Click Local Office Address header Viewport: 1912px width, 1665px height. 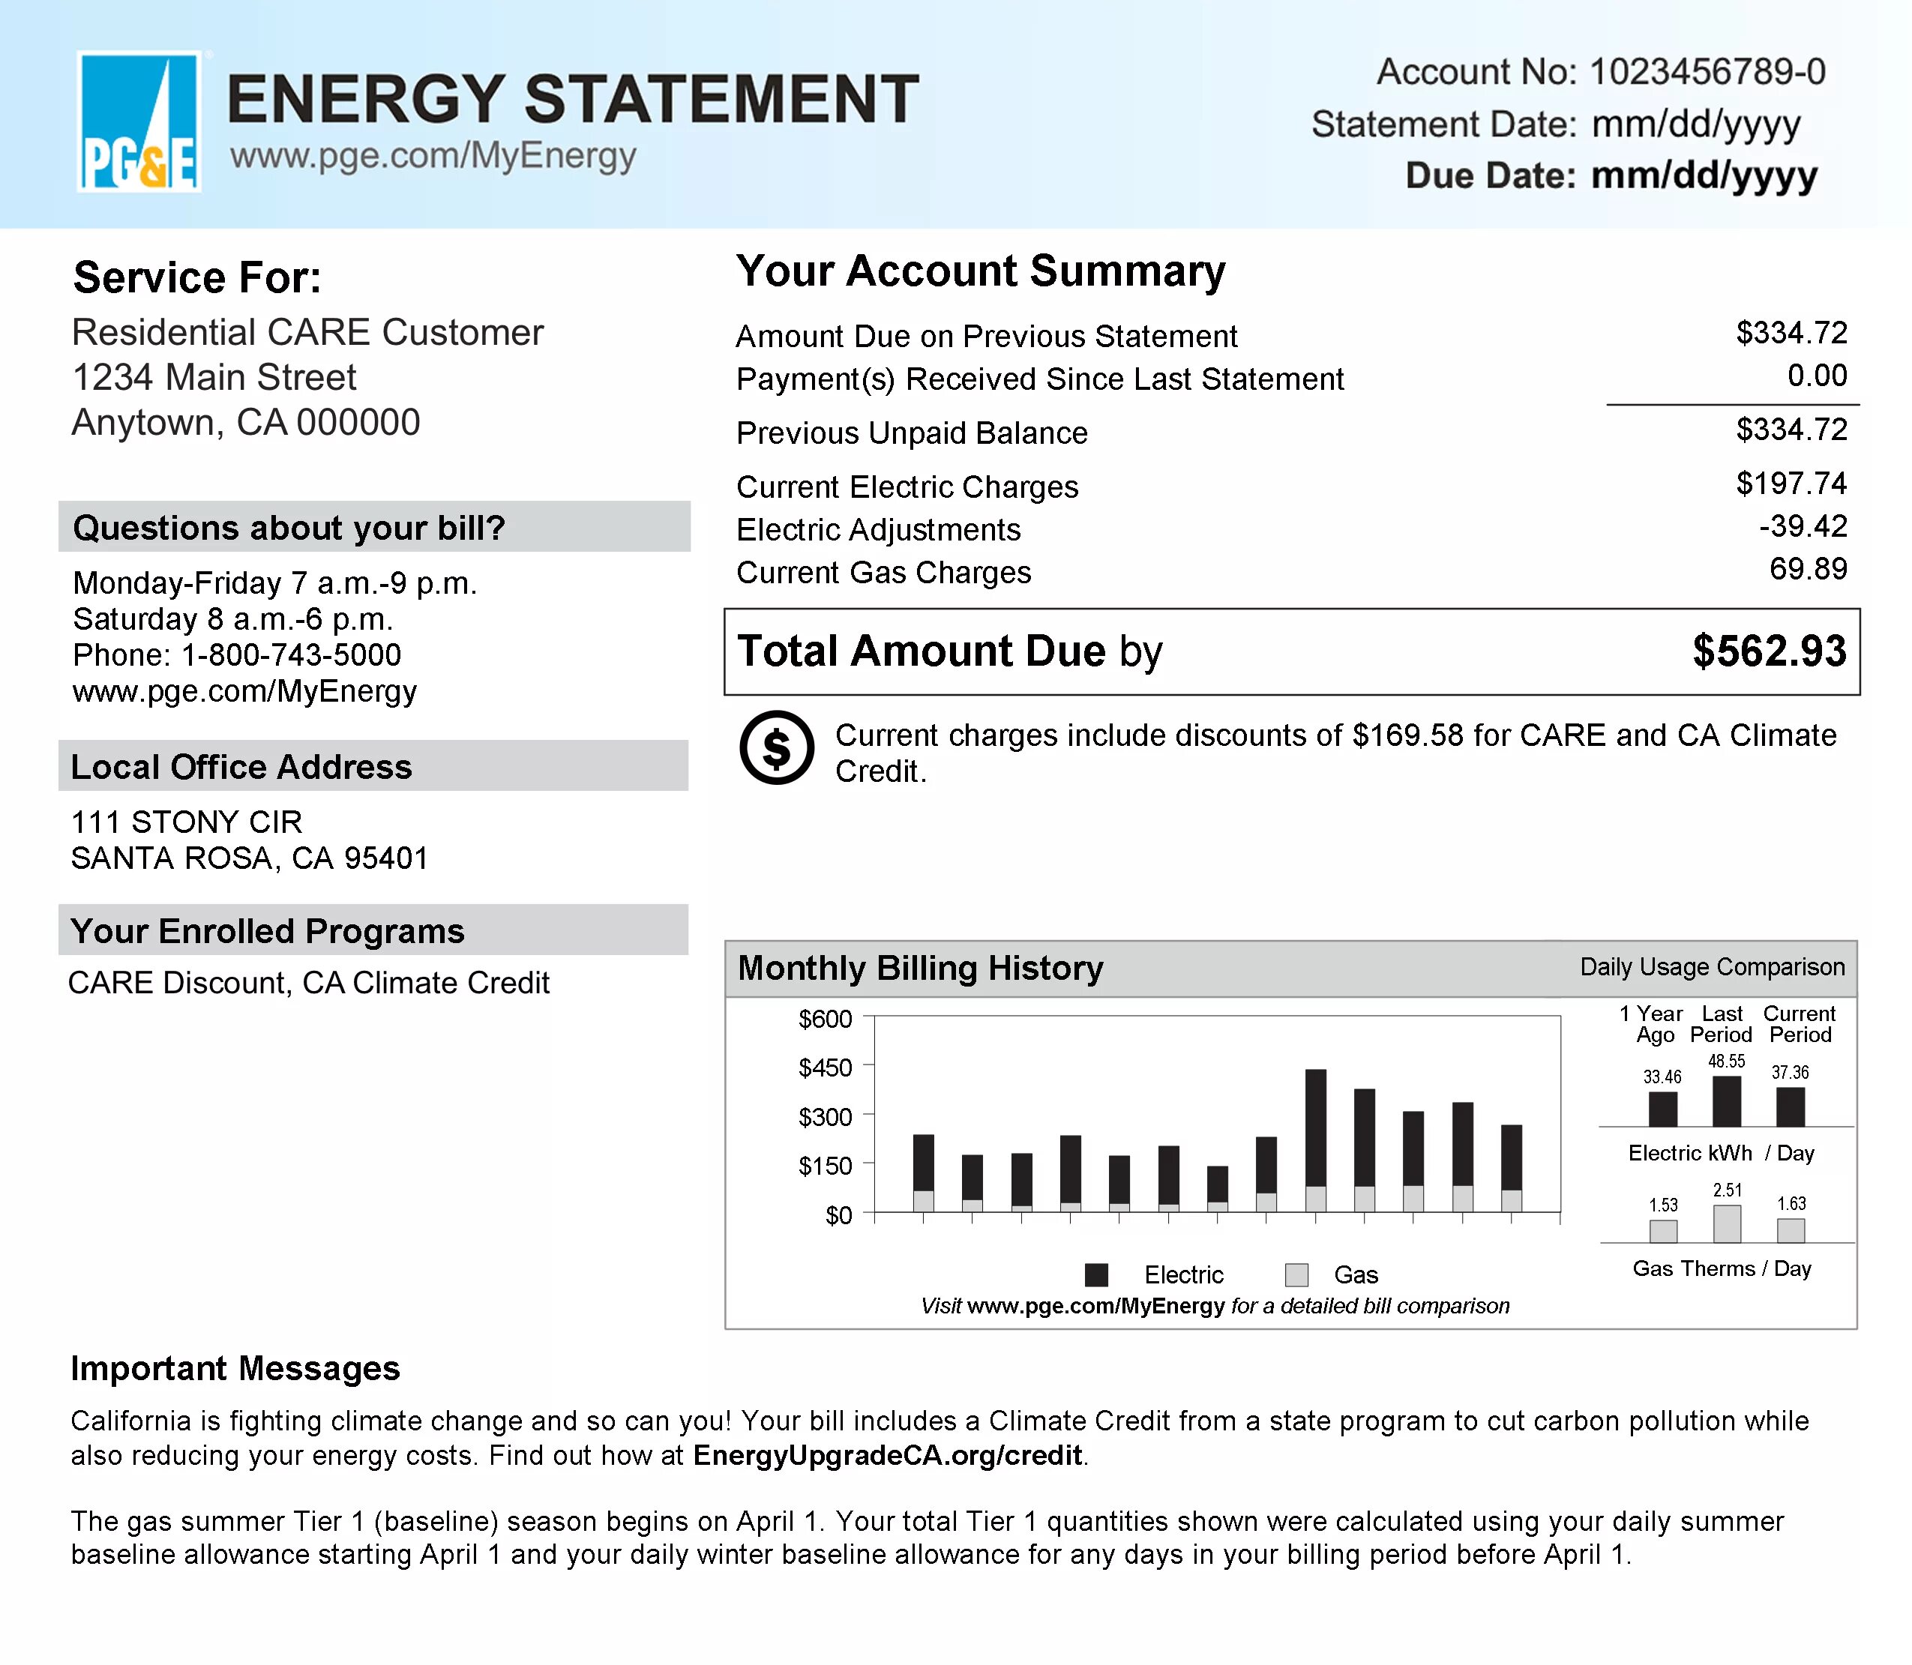[x=373, y=765]
